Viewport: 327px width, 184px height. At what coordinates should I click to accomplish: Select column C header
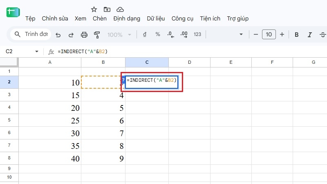pos(147,63)
